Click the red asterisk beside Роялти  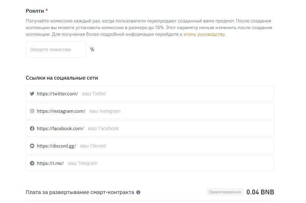pyautogui.click(x=47, y=10)
